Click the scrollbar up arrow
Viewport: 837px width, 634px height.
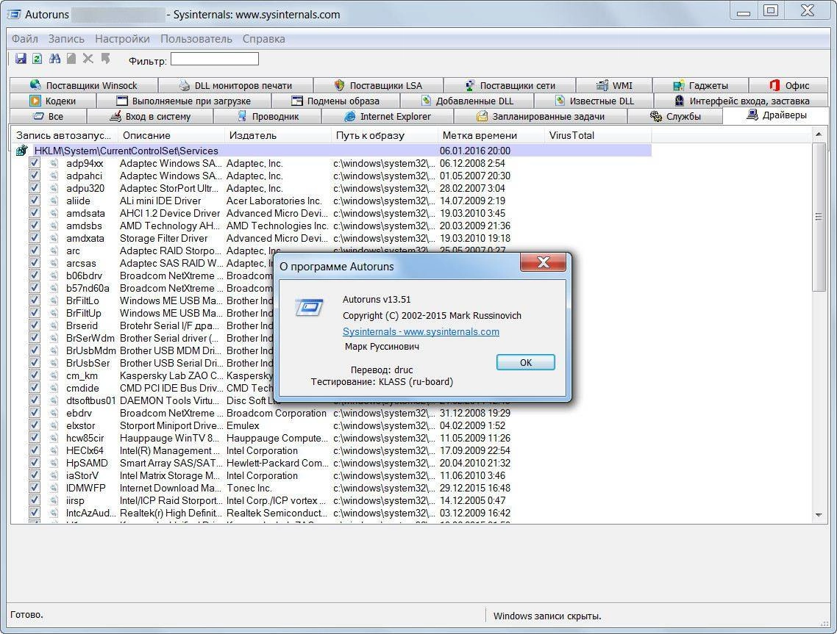pos(819,135)
